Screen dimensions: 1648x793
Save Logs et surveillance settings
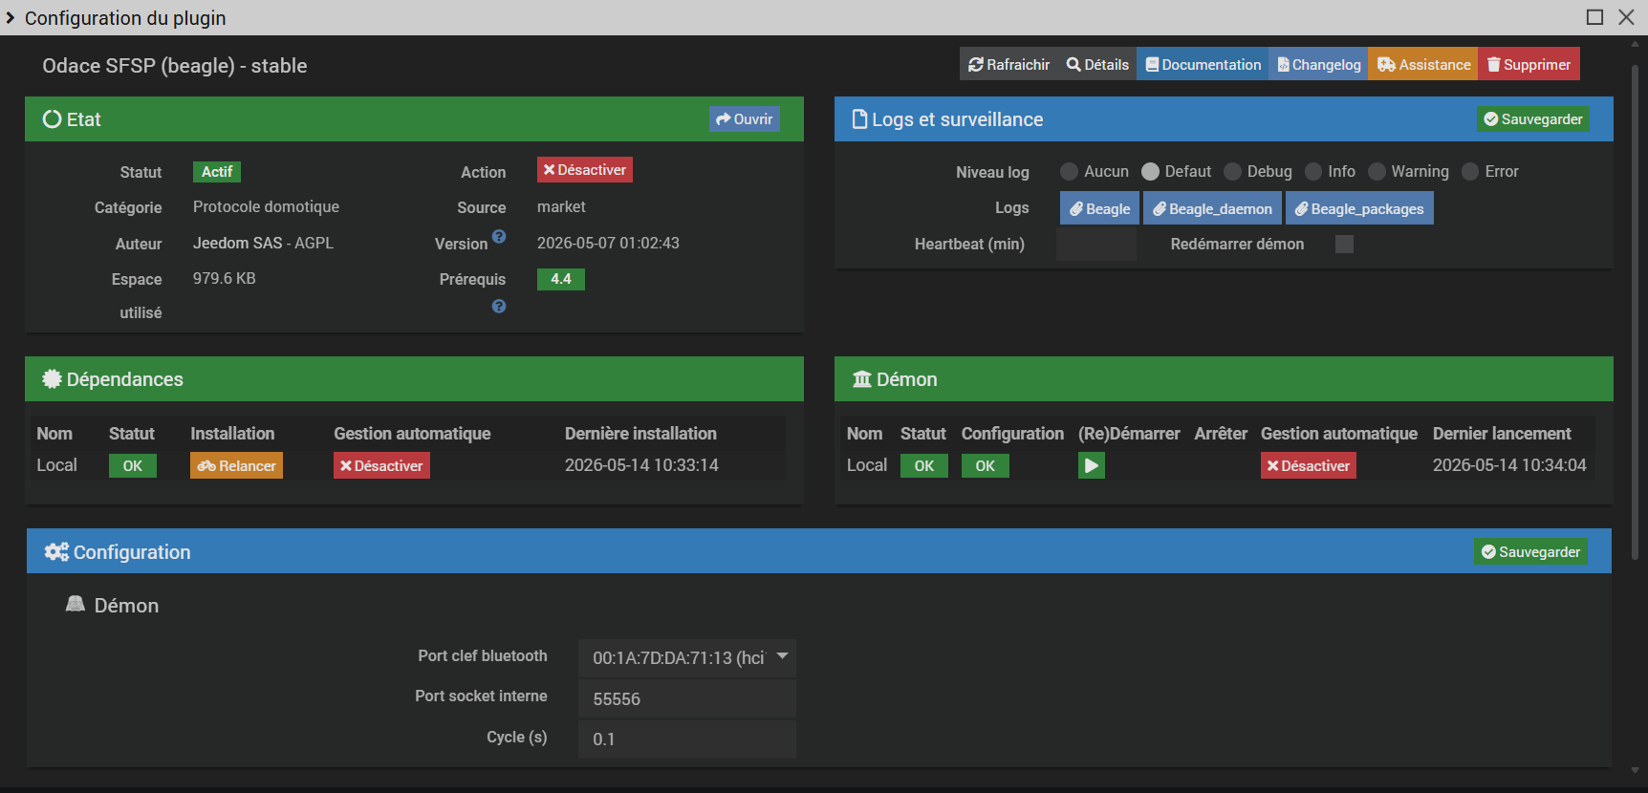[x=1533, y=119]
